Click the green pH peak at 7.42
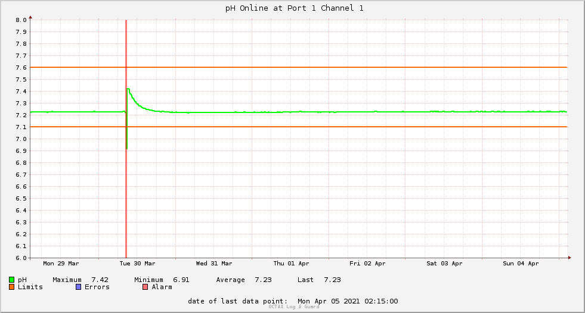585x313 pixels. [x=128, y=89]
